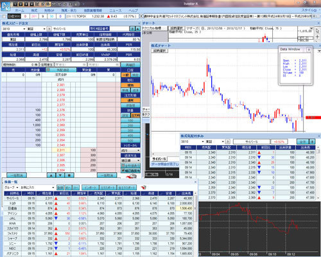Click price 2,311 in the order board
The image size is (321, 257).
(61, 150)
